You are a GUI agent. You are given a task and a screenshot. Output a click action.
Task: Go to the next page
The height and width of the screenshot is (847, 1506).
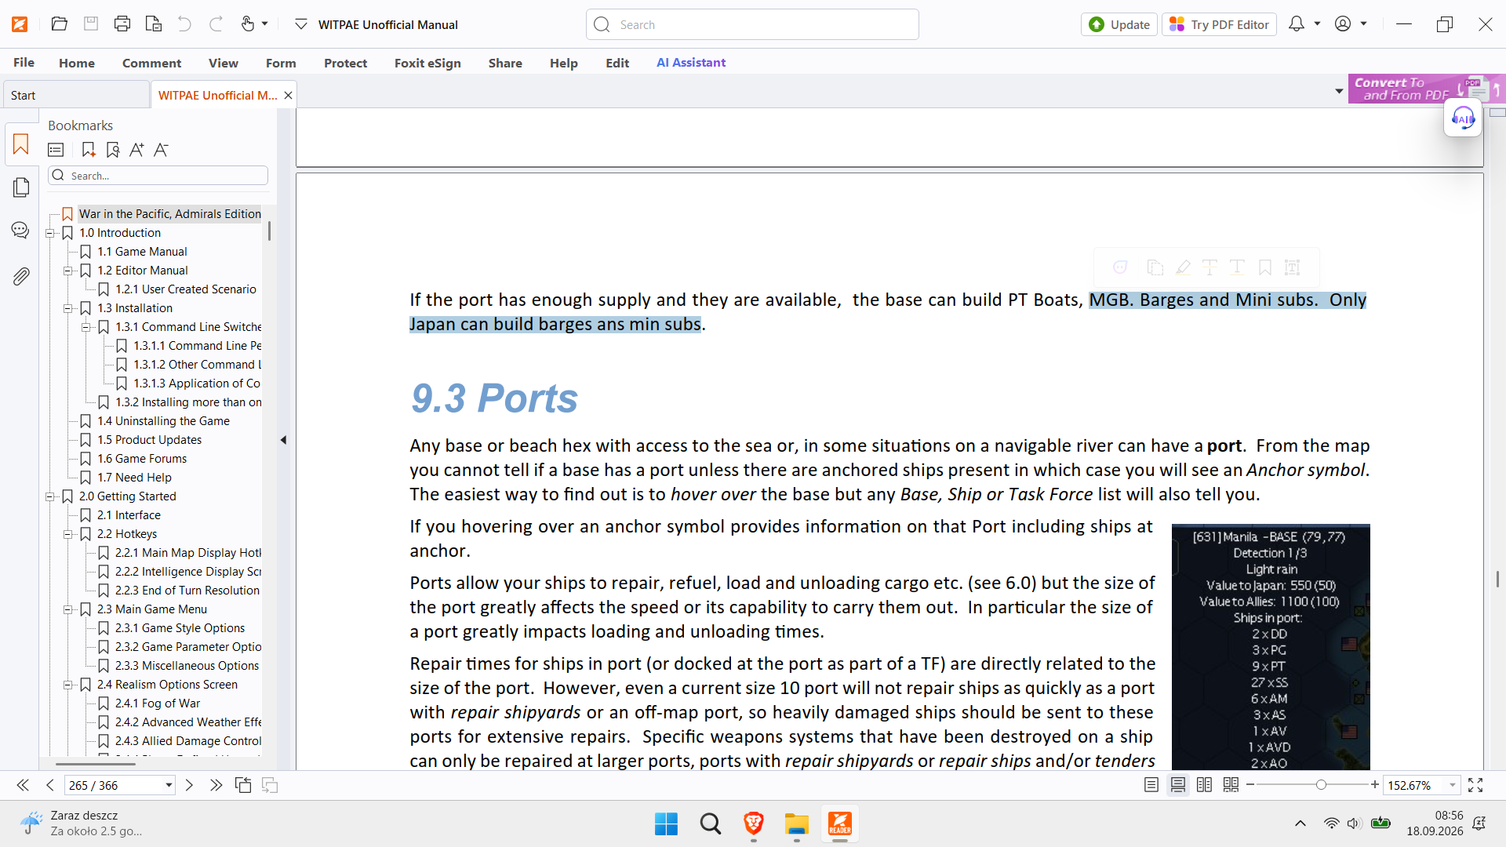point(189,785)
